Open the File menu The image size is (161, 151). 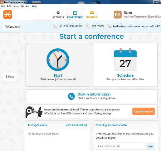(3, 6)
